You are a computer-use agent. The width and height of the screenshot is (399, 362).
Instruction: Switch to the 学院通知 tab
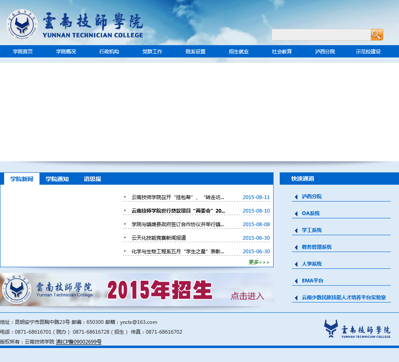point(57,179)
